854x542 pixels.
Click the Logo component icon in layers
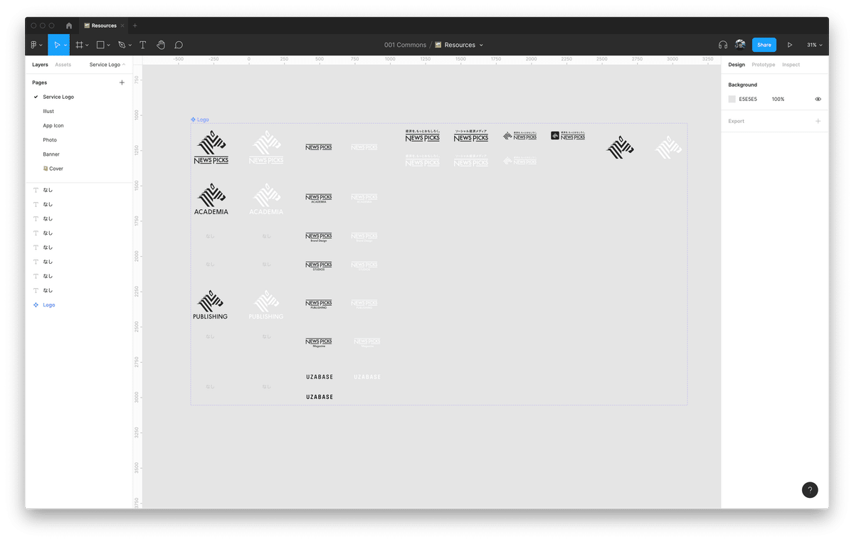[x=36, y=304]
